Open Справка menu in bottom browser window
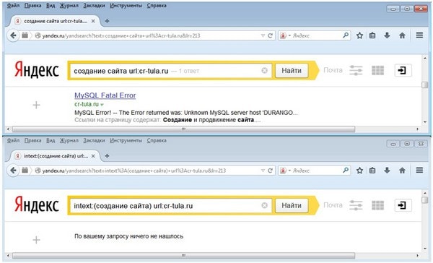433x263 pixels. coord(157,140)
